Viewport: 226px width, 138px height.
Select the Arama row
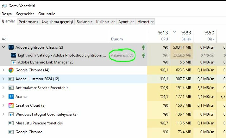pos(113,97)
